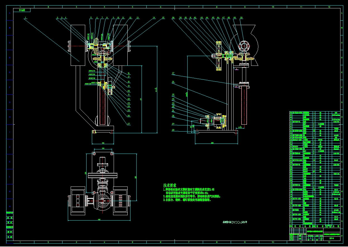
Task: Click the 304 base dimension value
Action: click(x=212, y=143)
